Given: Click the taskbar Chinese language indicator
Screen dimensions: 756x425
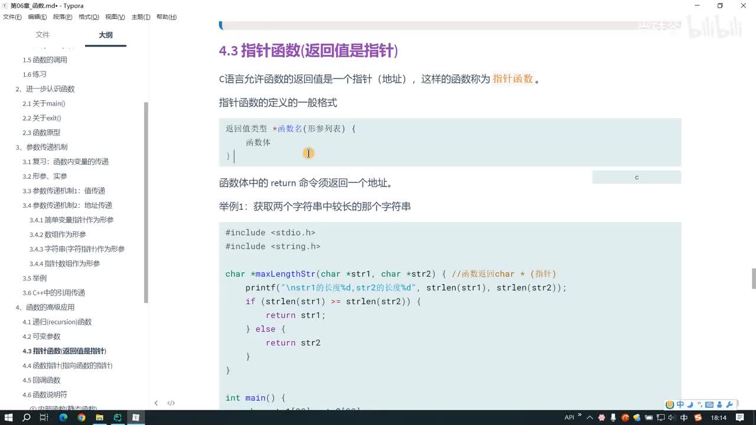Looking at the screenshot, I should [684, 417].
